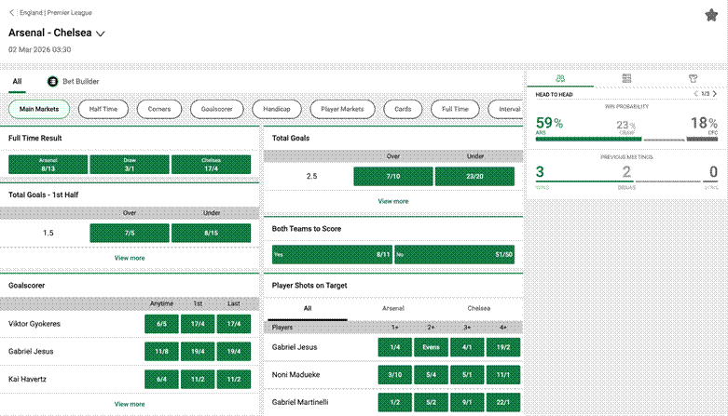The width and height of the screenshot is (728, 416).
Task: Open the team shirt lineup icon tab
Action: [693, 79]
